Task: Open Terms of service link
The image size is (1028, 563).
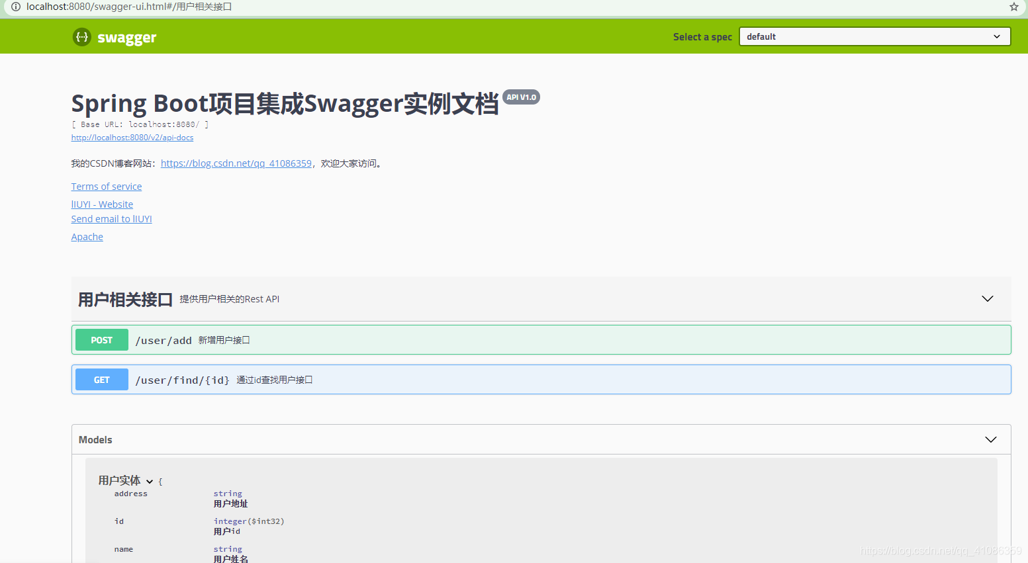Action: [107, 187]
